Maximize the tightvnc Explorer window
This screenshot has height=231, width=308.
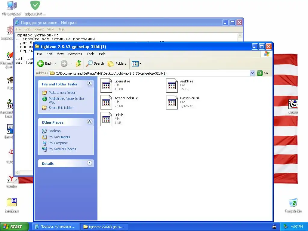[x=262, y=47]
